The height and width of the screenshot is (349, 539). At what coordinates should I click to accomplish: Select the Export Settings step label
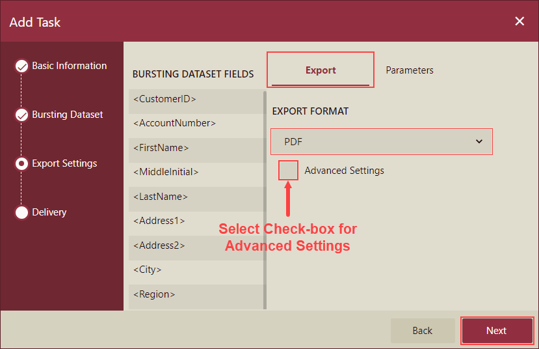(64, 163)
